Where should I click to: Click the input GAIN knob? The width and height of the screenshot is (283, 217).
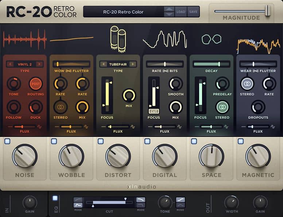[30, 202]
